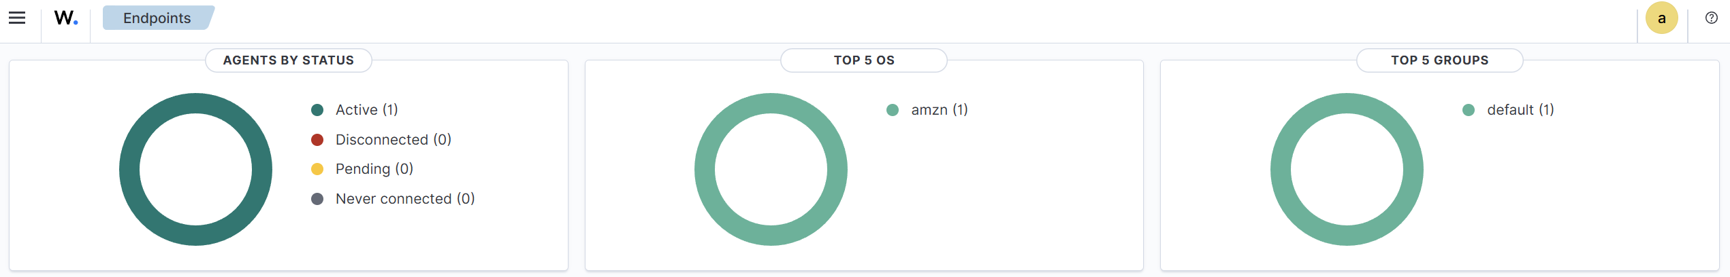Image resolution: width=1730 pixels, height=277 pixels.
Task: Click the gray Never connected dot
Action: pos(317,199)
